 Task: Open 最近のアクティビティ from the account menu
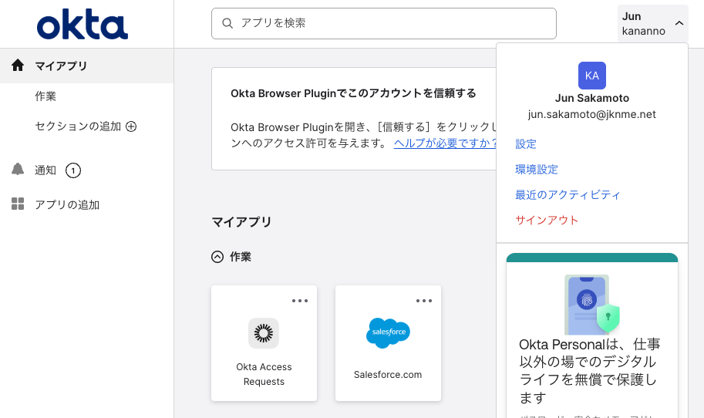[x=568, y=195]
